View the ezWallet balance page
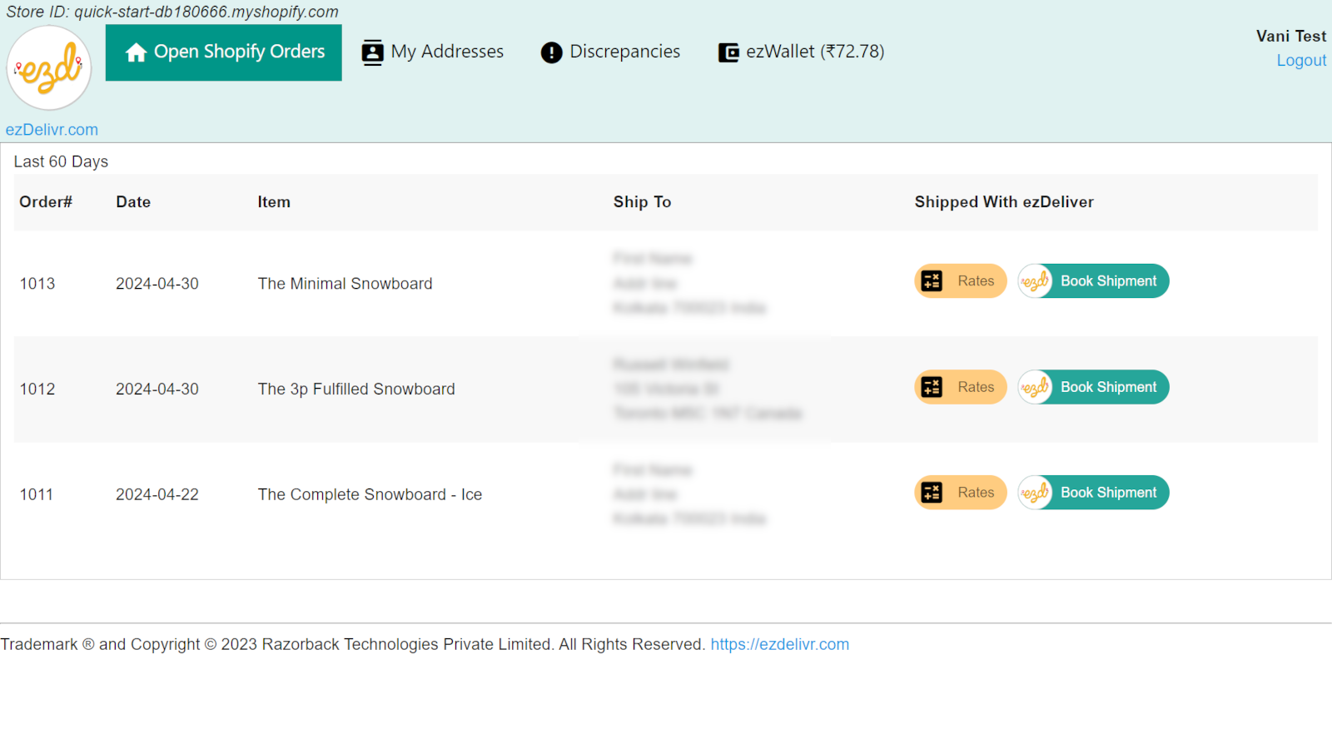Screen dimensions: 1332x749 (814, 52)
